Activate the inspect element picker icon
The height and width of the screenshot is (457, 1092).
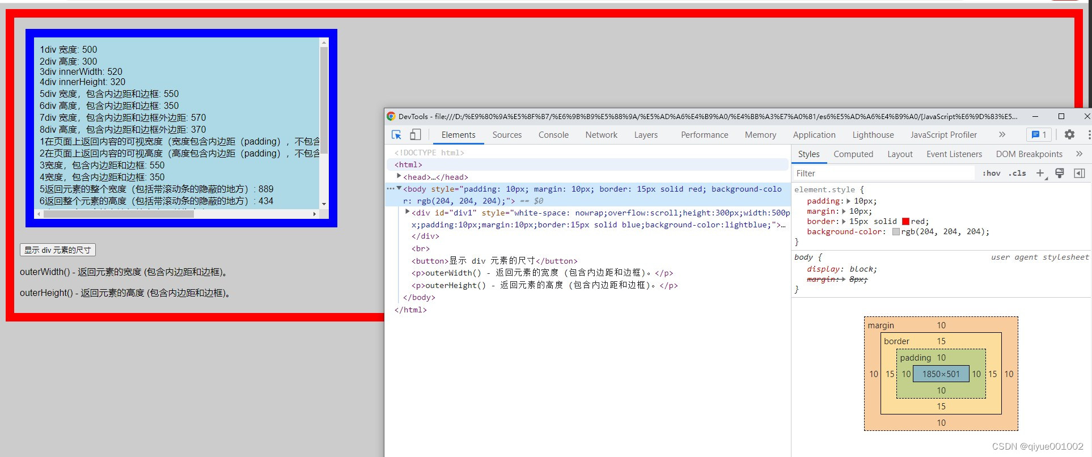pos(396,135)
